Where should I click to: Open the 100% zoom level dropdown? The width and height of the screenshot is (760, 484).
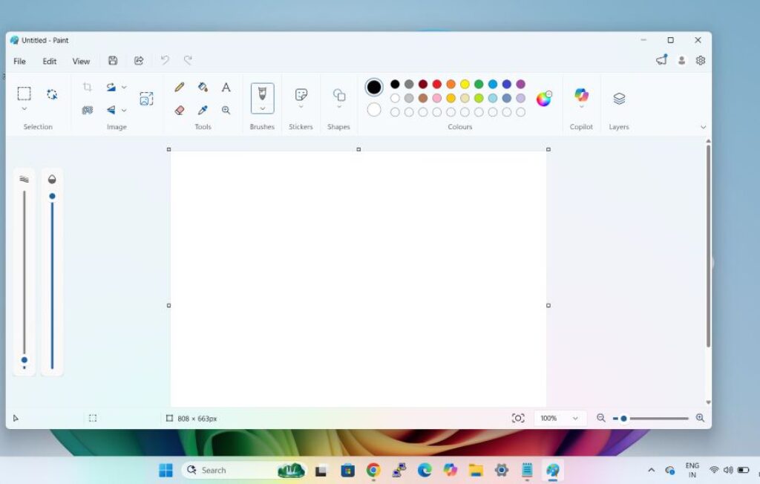[x=560, y=418]
